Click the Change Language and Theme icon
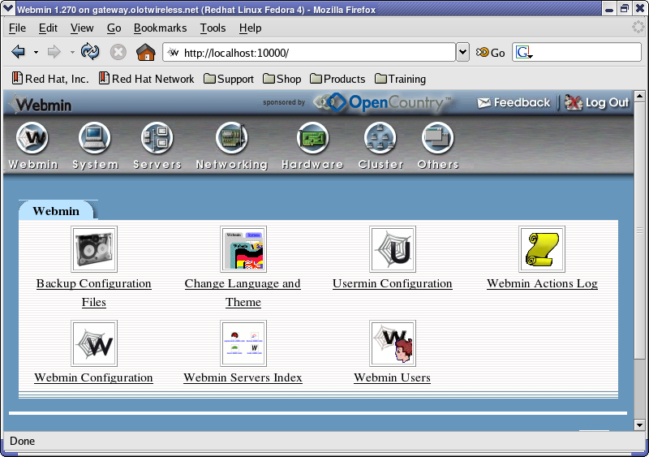649x457 pixels. 243,249
